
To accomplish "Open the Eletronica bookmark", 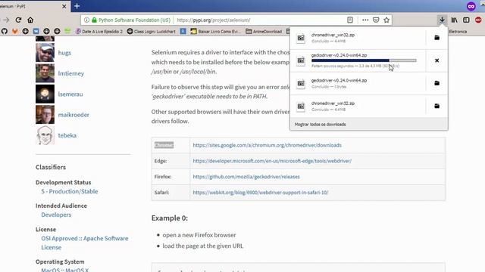I will pos(458,32).
